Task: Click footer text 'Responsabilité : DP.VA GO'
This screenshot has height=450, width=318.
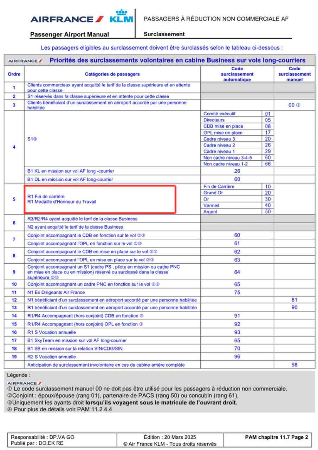Action: pyautogui.click(x=43, y=437)
